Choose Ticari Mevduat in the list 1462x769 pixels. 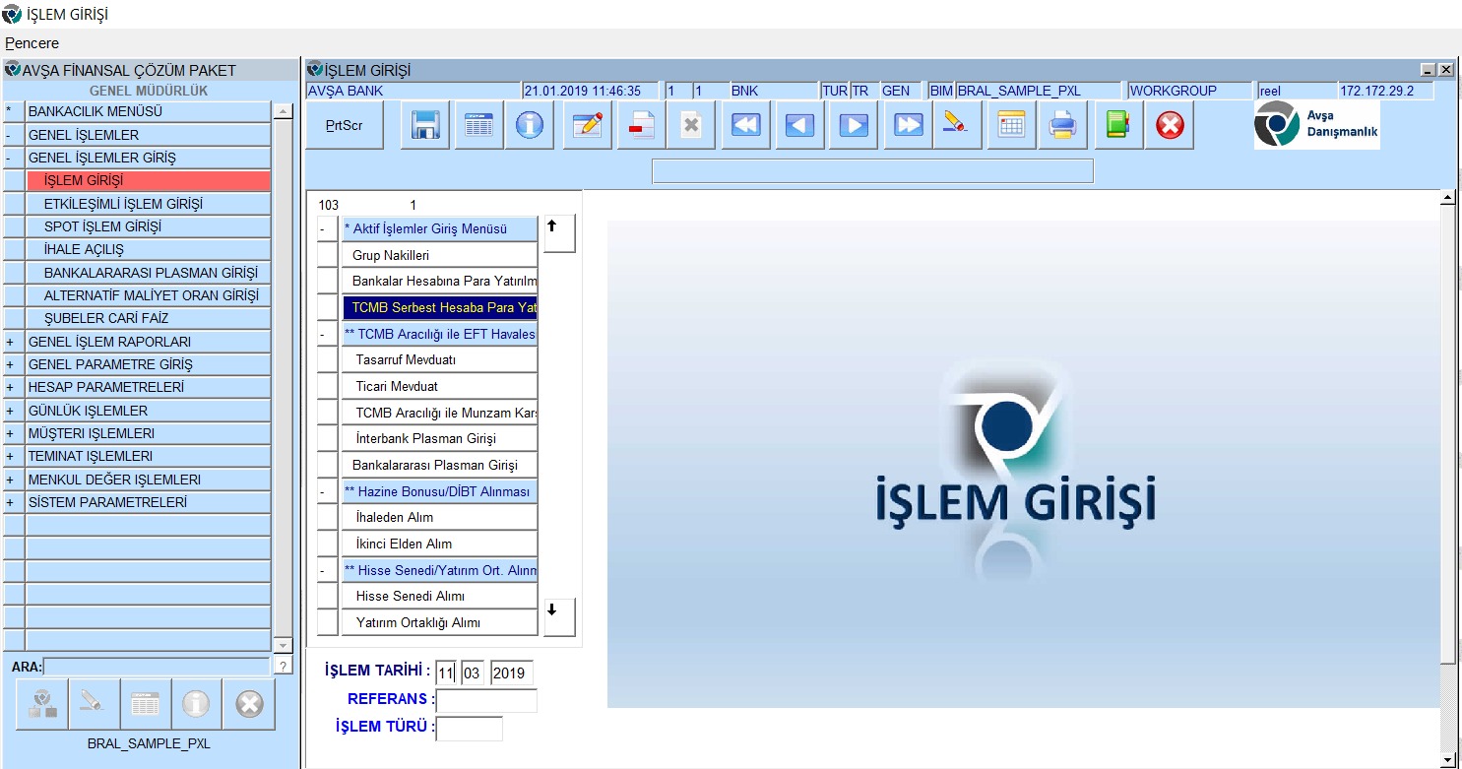(440, 386)
